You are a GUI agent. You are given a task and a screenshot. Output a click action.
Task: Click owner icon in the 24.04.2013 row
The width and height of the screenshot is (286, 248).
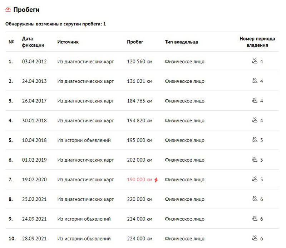255,81
